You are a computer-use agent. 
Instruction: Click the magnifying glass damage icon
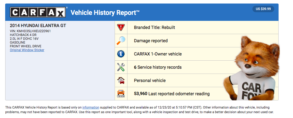pyautogui.click(x=121, y=41)
